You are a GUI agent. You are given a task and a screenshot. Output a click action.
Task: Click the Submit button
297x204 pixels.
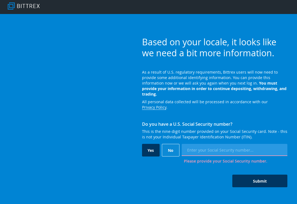pos(260,181)
